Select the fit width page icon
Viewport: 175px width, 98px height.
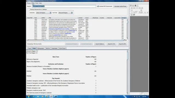136,13
